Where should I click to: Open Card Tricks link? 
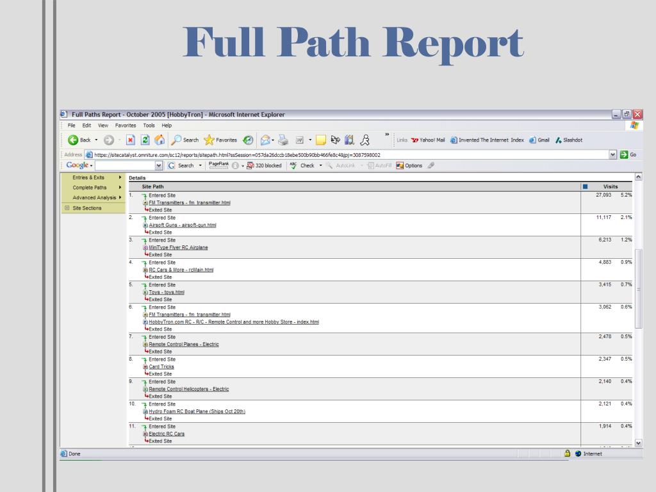(161, 367)
